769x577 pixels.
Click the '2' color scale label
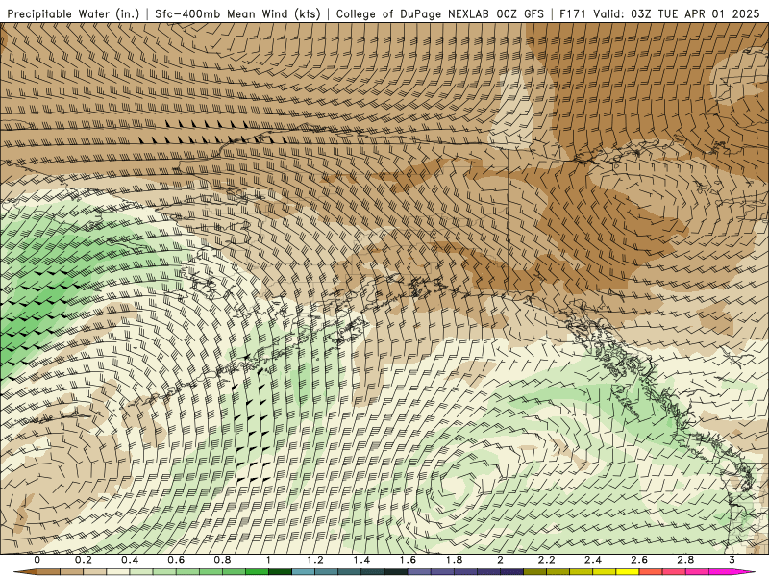point(500,560)
